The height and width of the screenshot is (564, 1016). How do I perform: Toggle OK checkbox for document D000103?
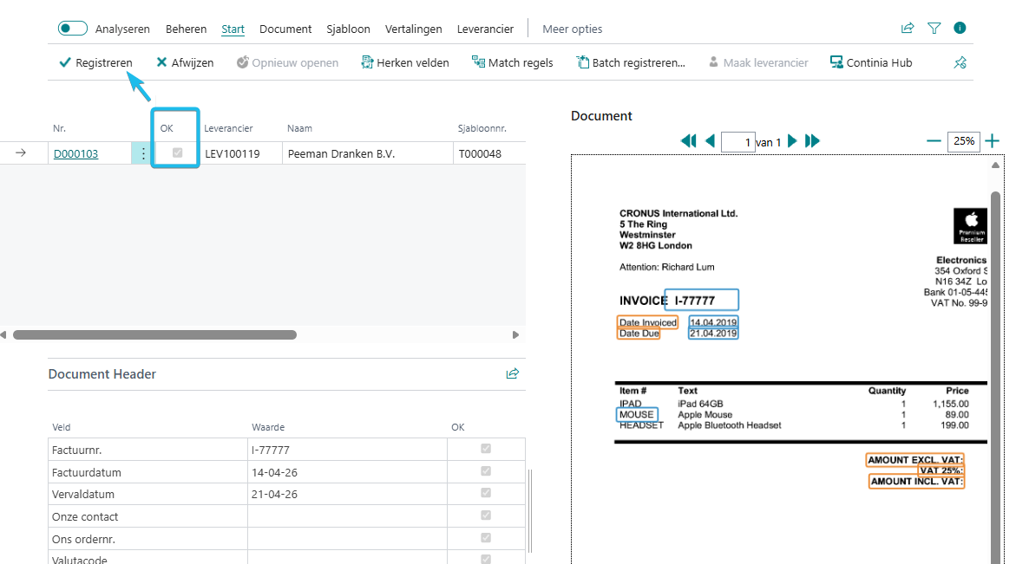pos(178,153)
